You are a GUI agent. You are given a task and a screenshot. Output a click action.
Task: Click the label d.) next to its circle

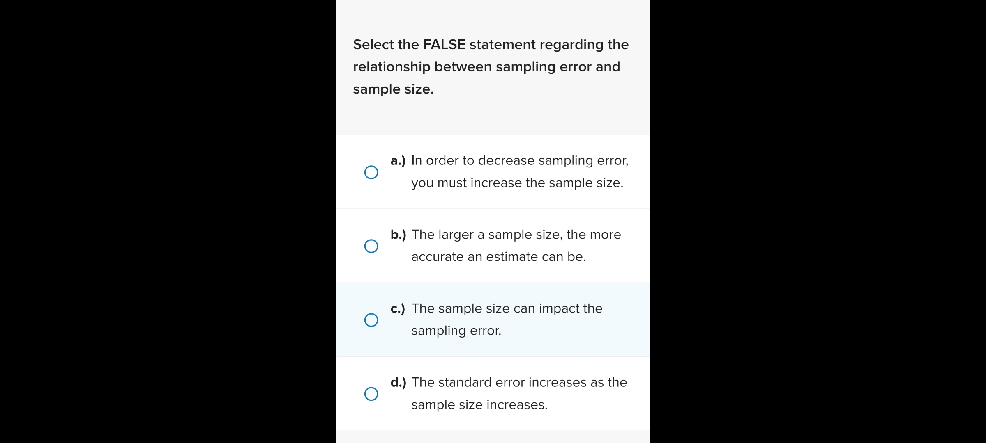398,382
